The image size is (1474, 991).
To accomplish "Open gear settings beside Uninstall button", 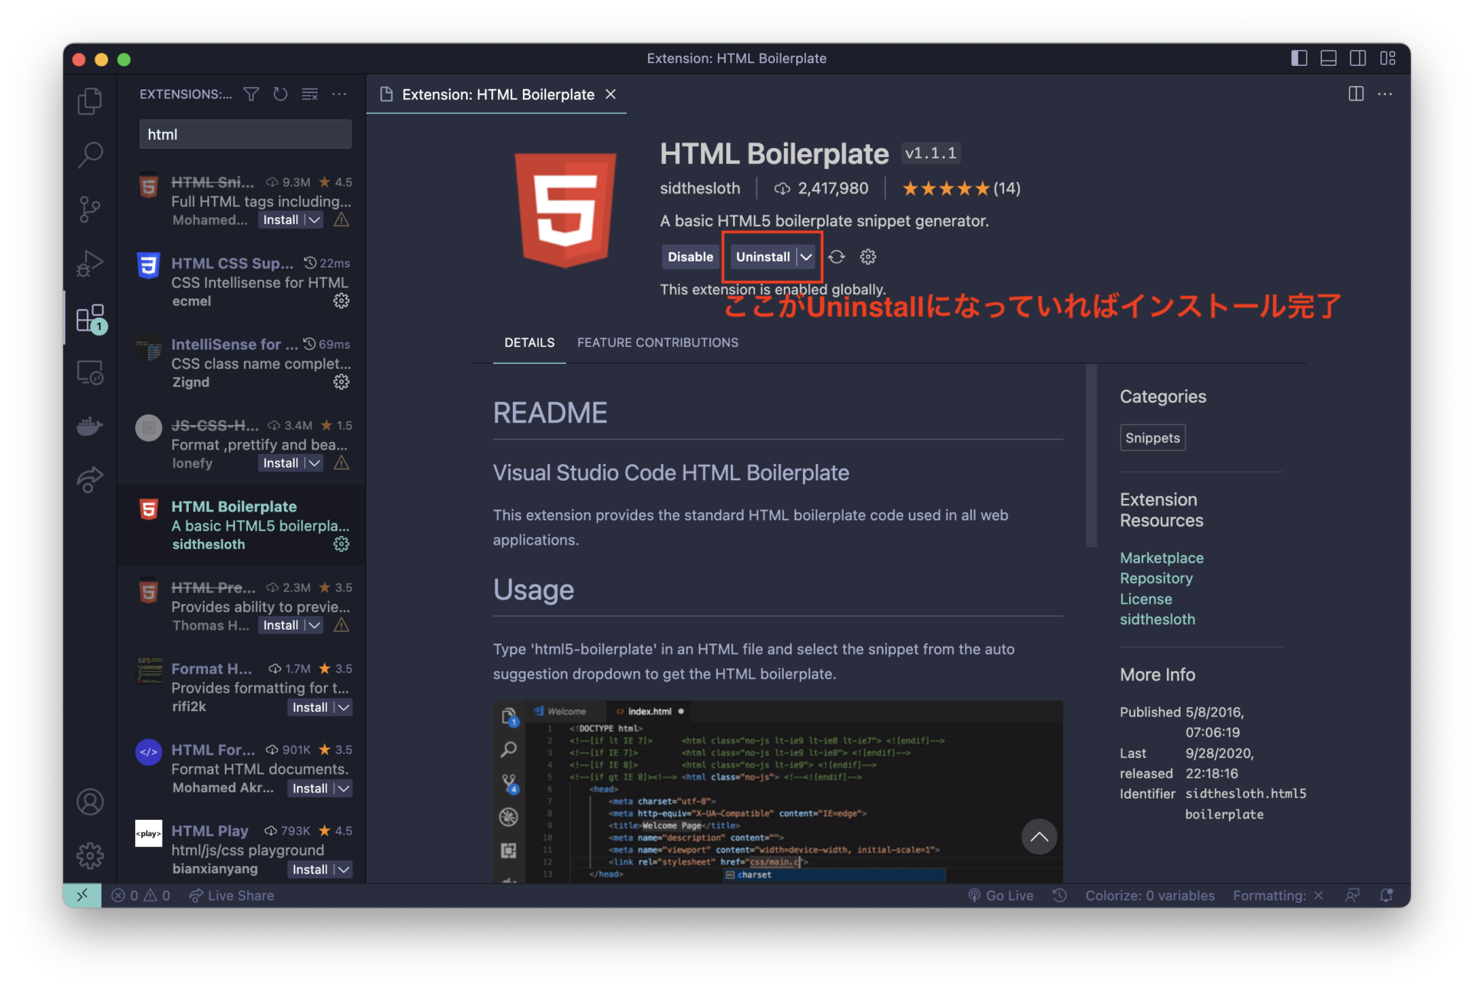I will (x=868, y=257).
